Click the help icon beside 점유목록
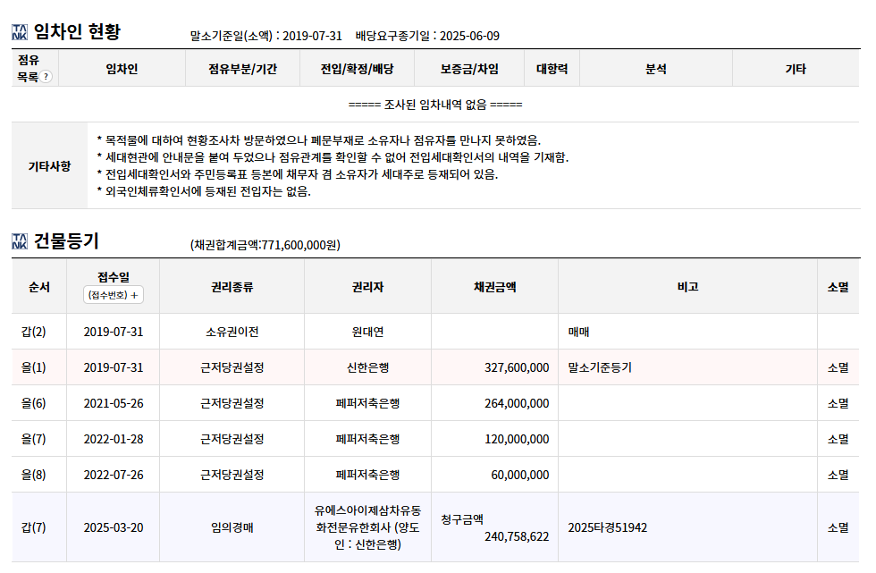 pos(46,77)
